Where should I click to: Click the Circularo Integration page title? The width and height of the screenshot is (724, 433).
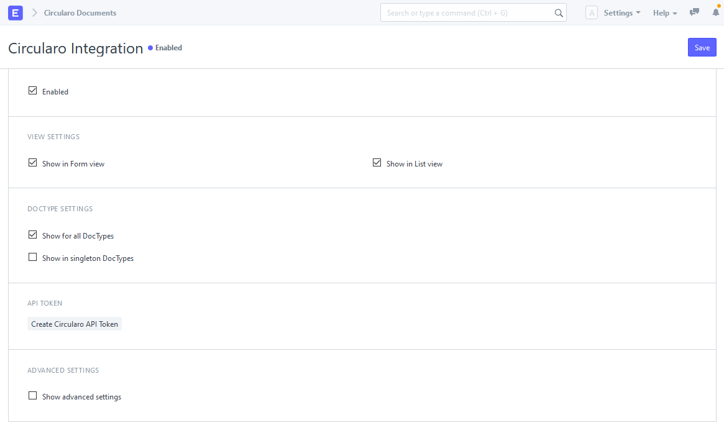click(x=76, y=48)
